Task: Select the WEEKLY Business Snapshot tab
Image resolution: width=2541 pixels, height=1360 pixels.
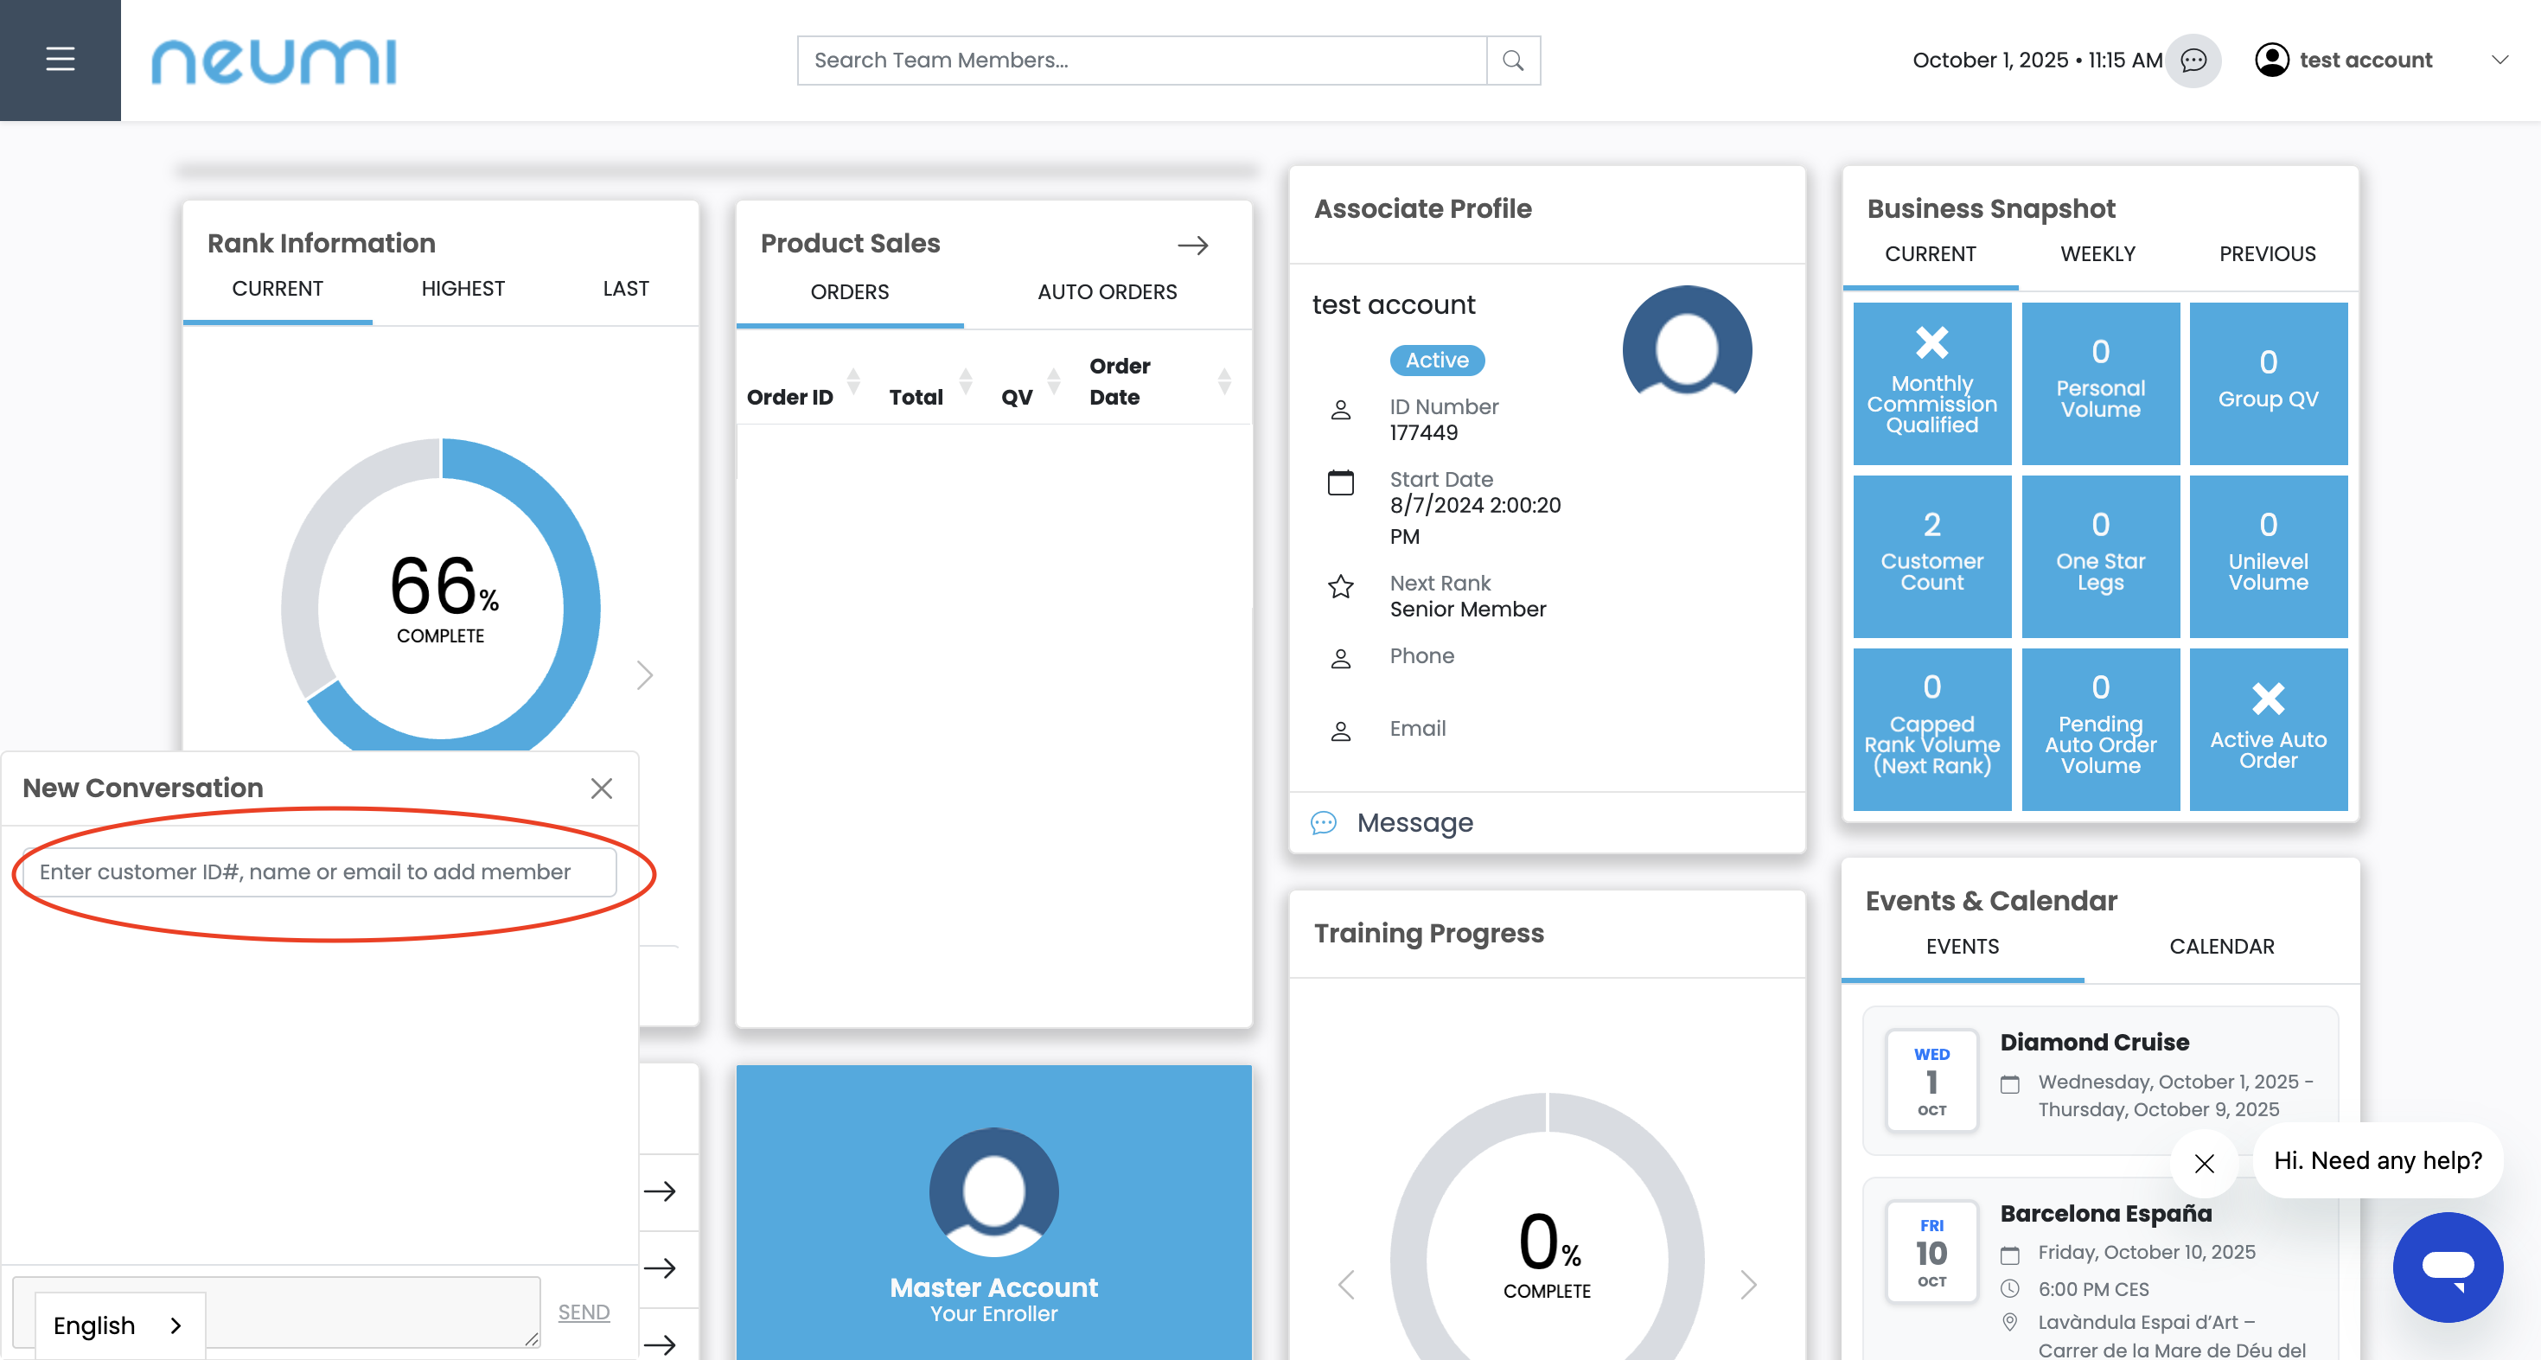Action: [2097, 253]
